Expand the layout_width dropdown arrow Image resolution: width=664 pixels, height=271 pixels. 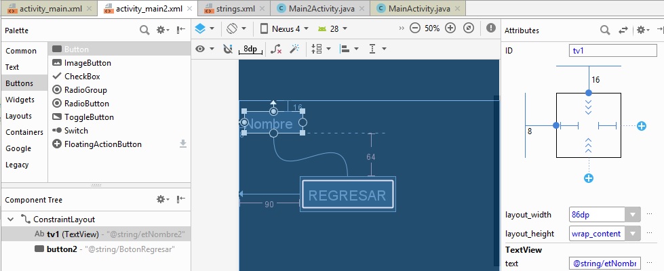coord(633,215)
